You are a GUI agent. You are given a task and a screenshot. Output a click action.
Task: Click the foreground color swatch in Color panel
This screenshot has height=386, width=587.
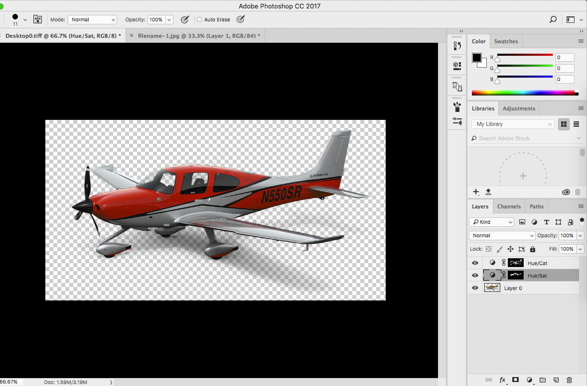(477, 57)
